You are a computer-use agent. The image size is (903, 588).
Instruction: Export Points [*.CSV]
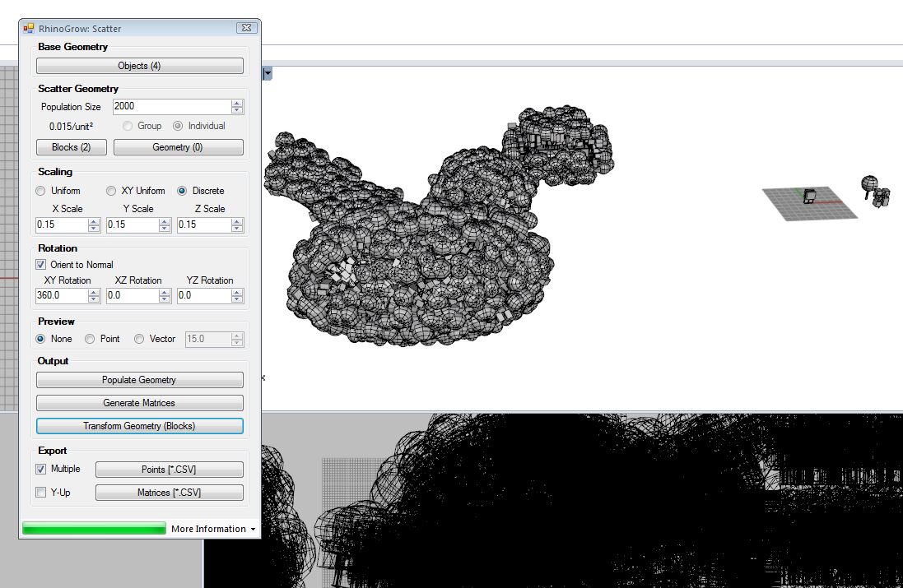point(170,470)
